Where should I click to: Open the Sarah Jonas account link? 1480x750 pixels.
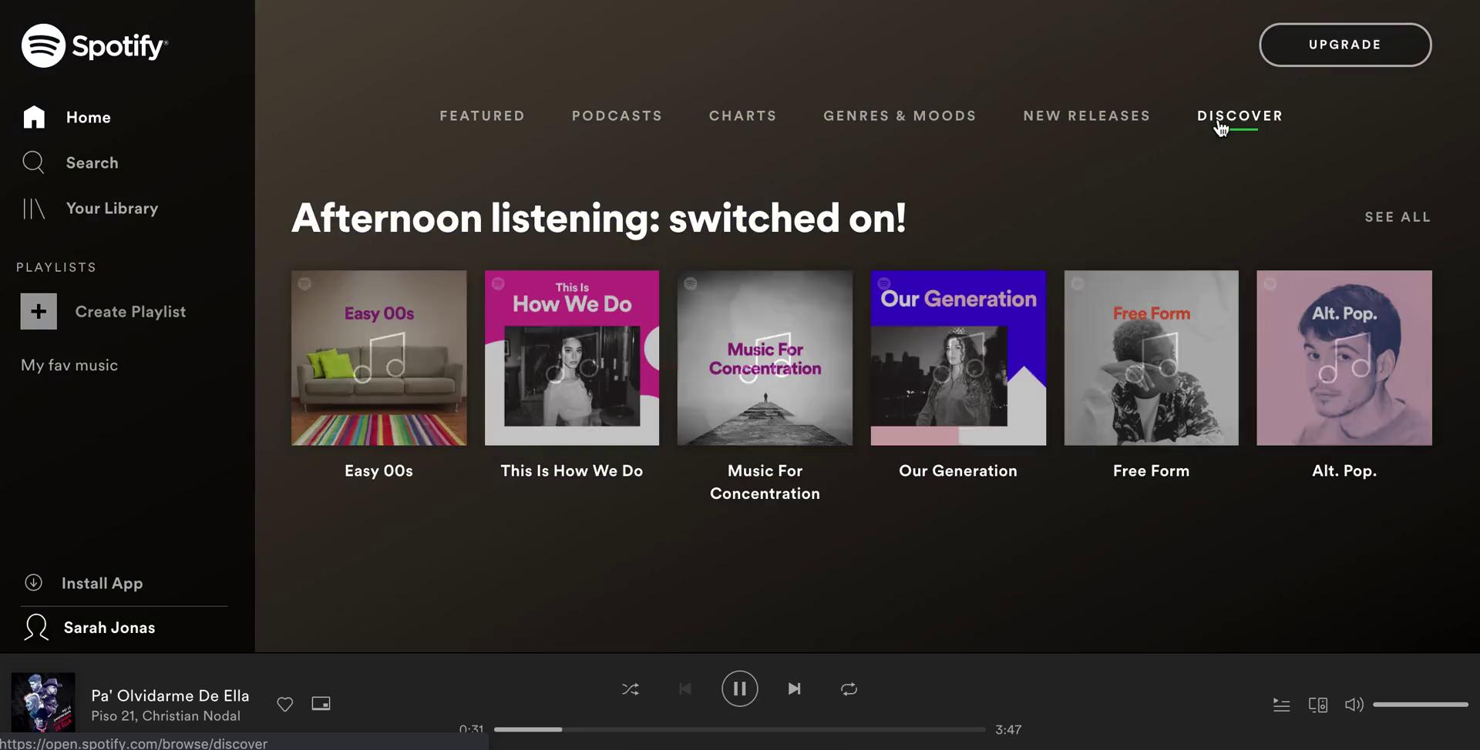click(x=109, y=628)
